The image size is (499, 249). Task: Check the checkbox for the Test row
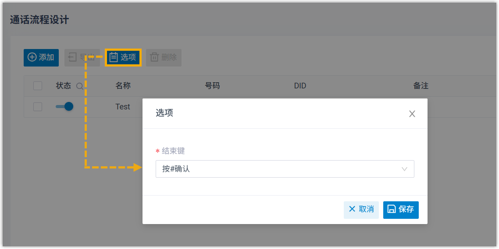[38, 107]
